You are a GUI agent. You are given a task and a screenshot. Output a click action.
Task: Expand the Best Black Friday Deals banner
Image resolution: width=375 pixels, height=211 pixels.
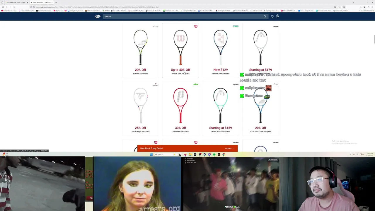click(187, 148)
